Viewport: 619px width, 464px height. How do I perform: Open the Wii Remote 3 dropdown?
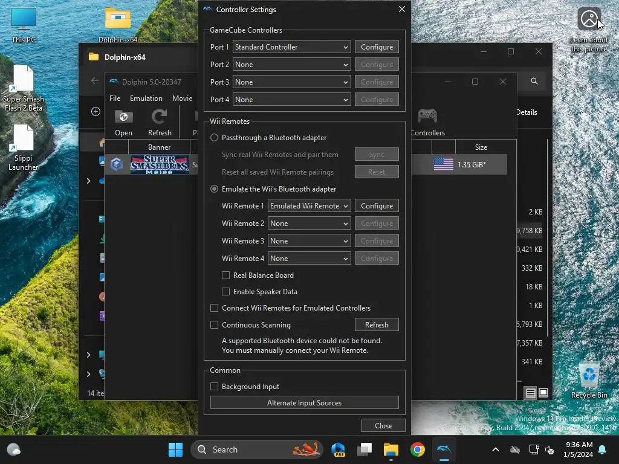309,241
